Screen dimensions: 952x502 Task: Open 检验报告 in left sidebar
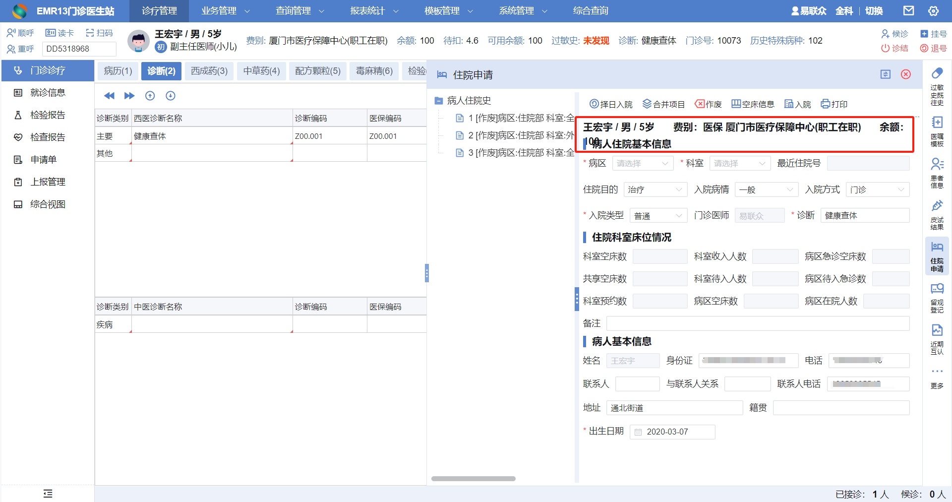(48, 115)
